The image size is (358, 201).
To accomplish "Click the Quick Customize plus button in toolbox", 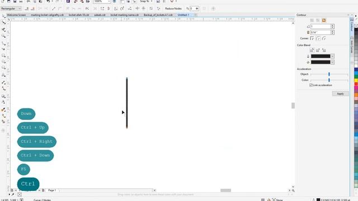I will coord(3,131).
